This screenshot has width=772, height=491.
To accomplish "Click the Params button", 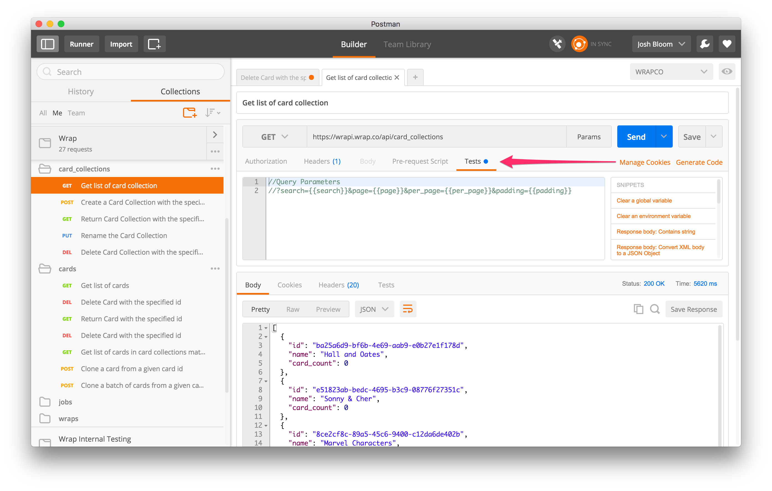I will click(589, 137).
